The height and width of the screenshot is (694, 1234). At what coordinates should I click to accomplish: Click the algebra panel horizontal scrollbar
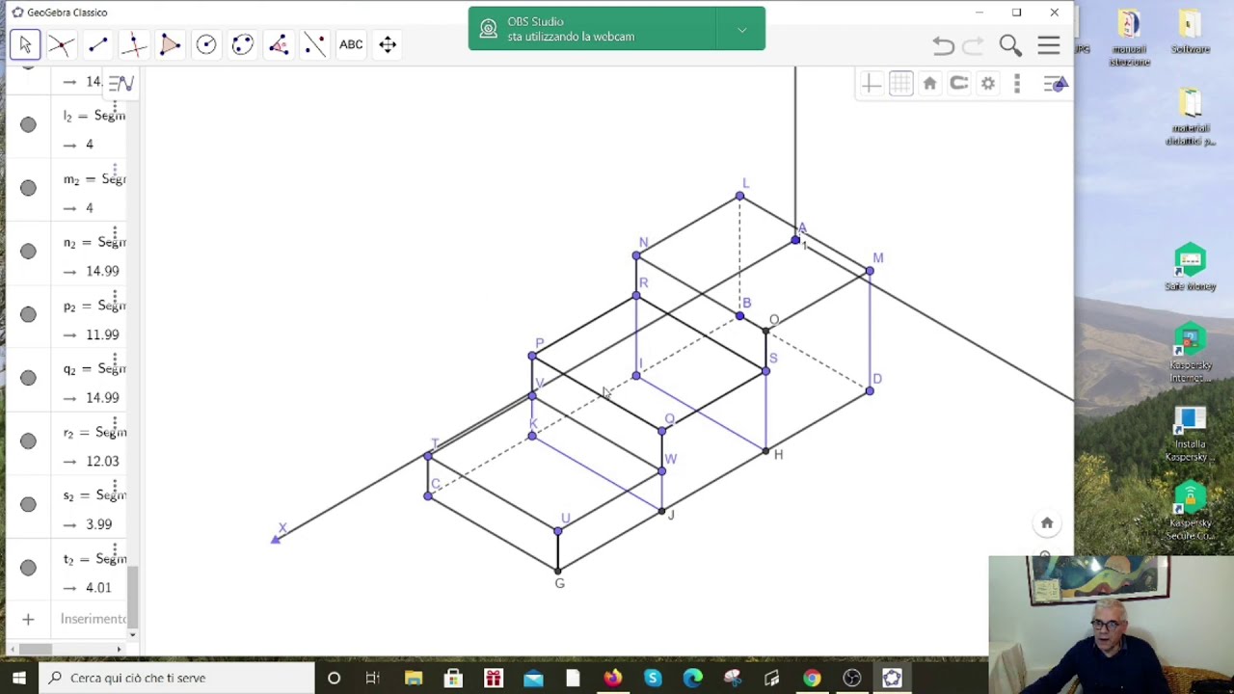(37, 649)
